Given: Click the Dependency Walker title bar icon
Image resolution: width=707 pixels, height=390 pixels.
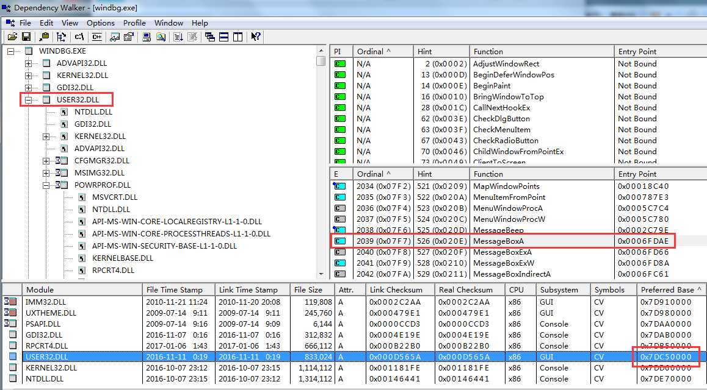Looking at the screenshot, I should 6,8.
